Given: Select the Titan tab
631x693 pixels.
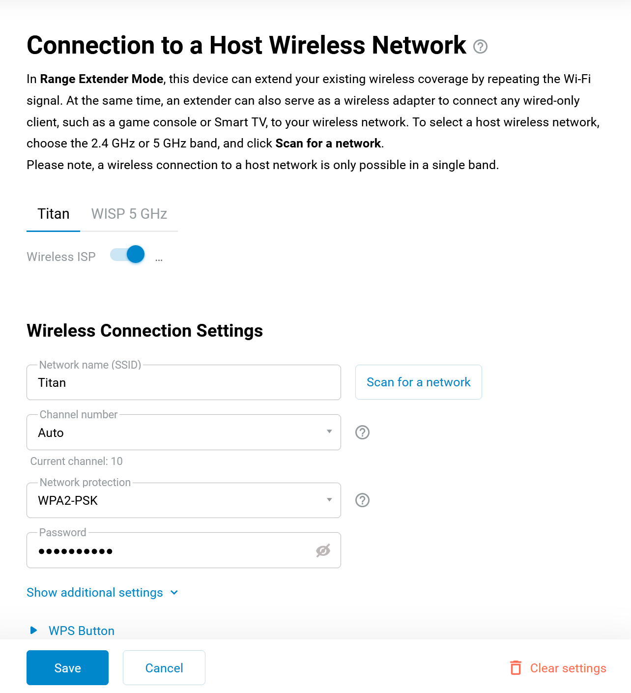Looking at the screenshot, I should pos(54,214).
